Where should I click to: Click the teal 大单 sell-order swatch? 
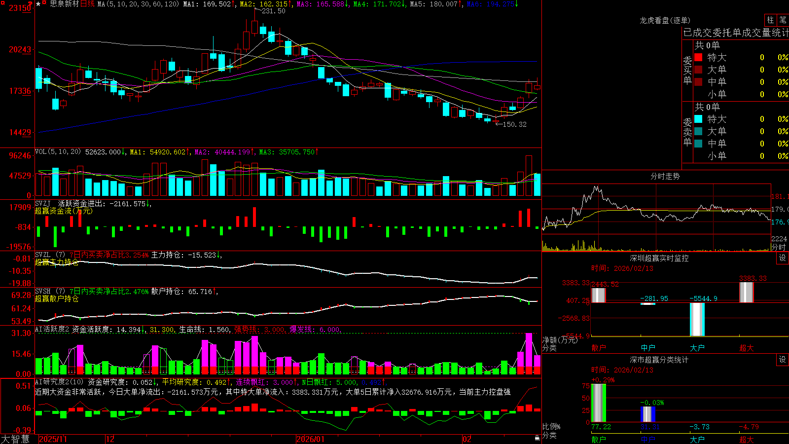tap(698, 131)
